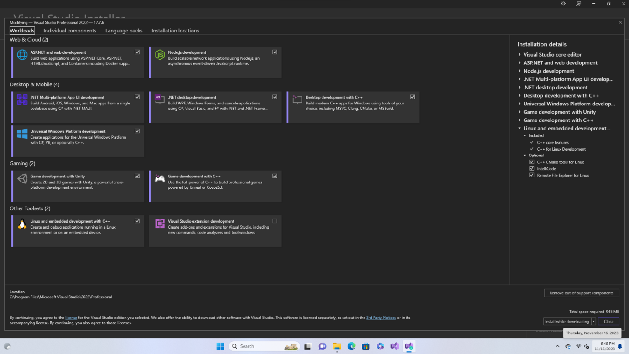
Task: Collapse Linux and embedded development details
Action: [x=520, y=129]
